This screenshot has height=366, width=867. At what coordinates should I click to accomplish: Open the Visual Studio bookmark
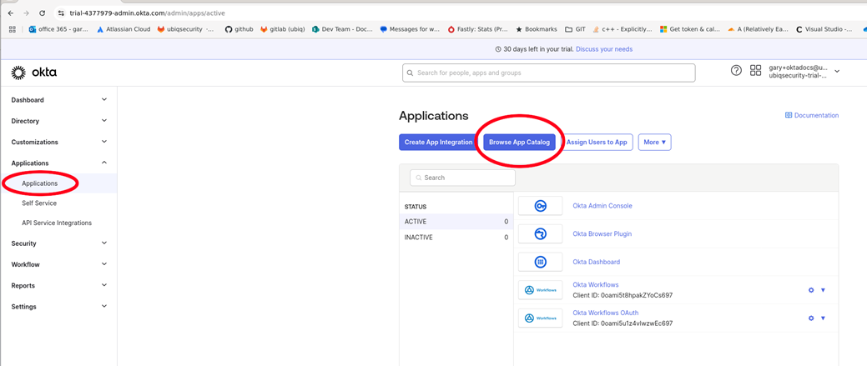pos(824,29)
